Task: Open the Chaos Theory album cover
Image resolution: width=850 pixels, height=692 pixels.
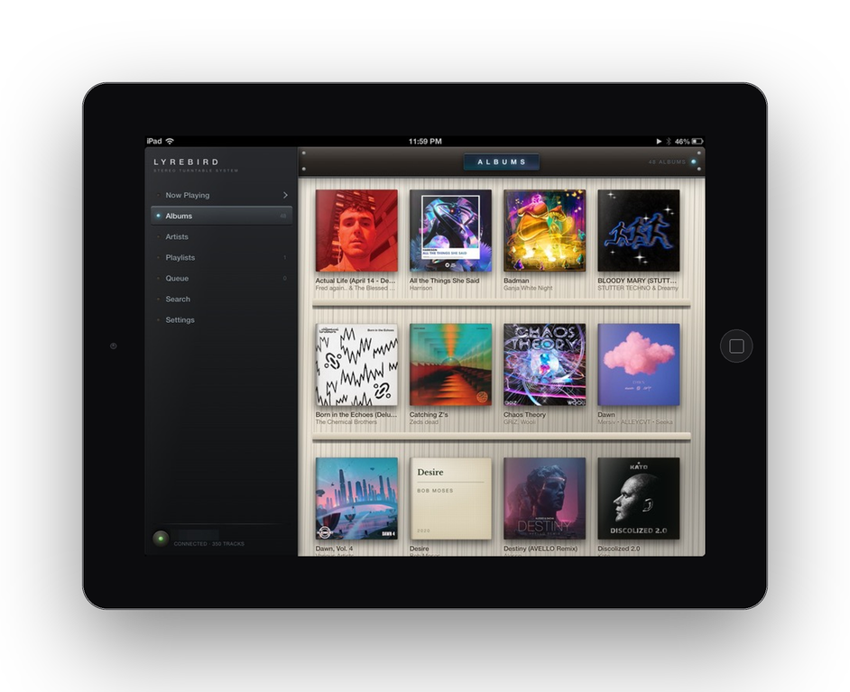Action: 545,364
